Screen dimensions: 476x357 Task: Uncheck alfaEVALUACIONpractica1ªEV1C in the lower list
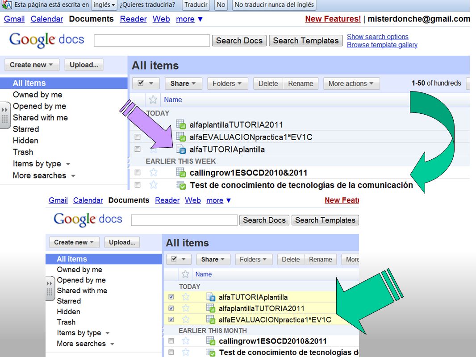(x=171, y=320)
